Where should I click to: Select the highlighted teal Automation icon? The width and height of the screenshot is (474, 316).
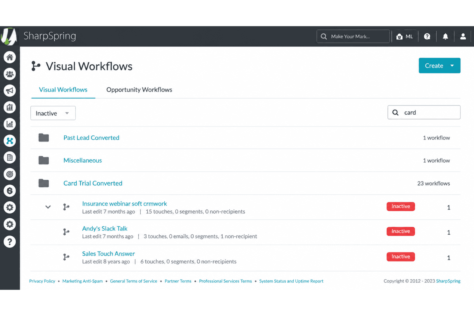[10, 141]
